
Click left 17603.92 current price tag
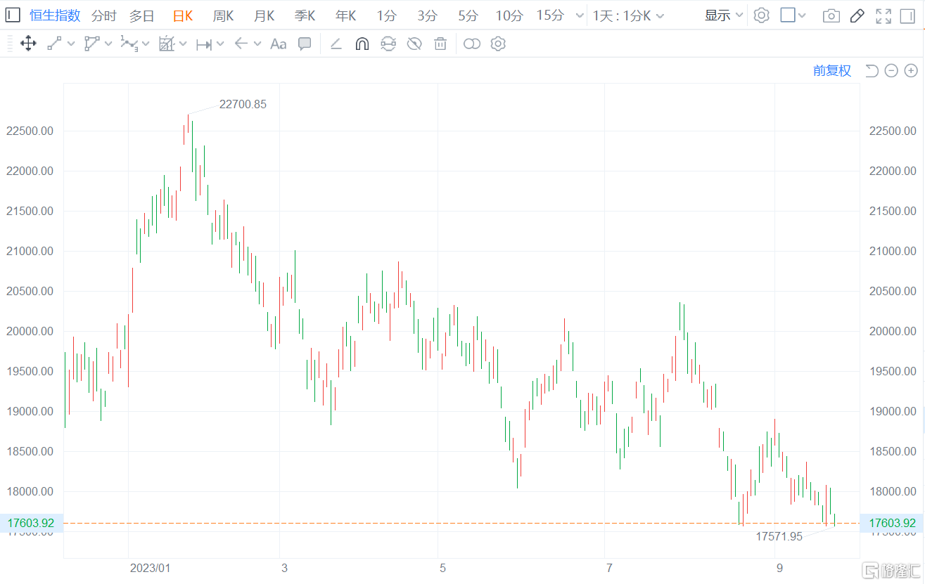(32, 523)
